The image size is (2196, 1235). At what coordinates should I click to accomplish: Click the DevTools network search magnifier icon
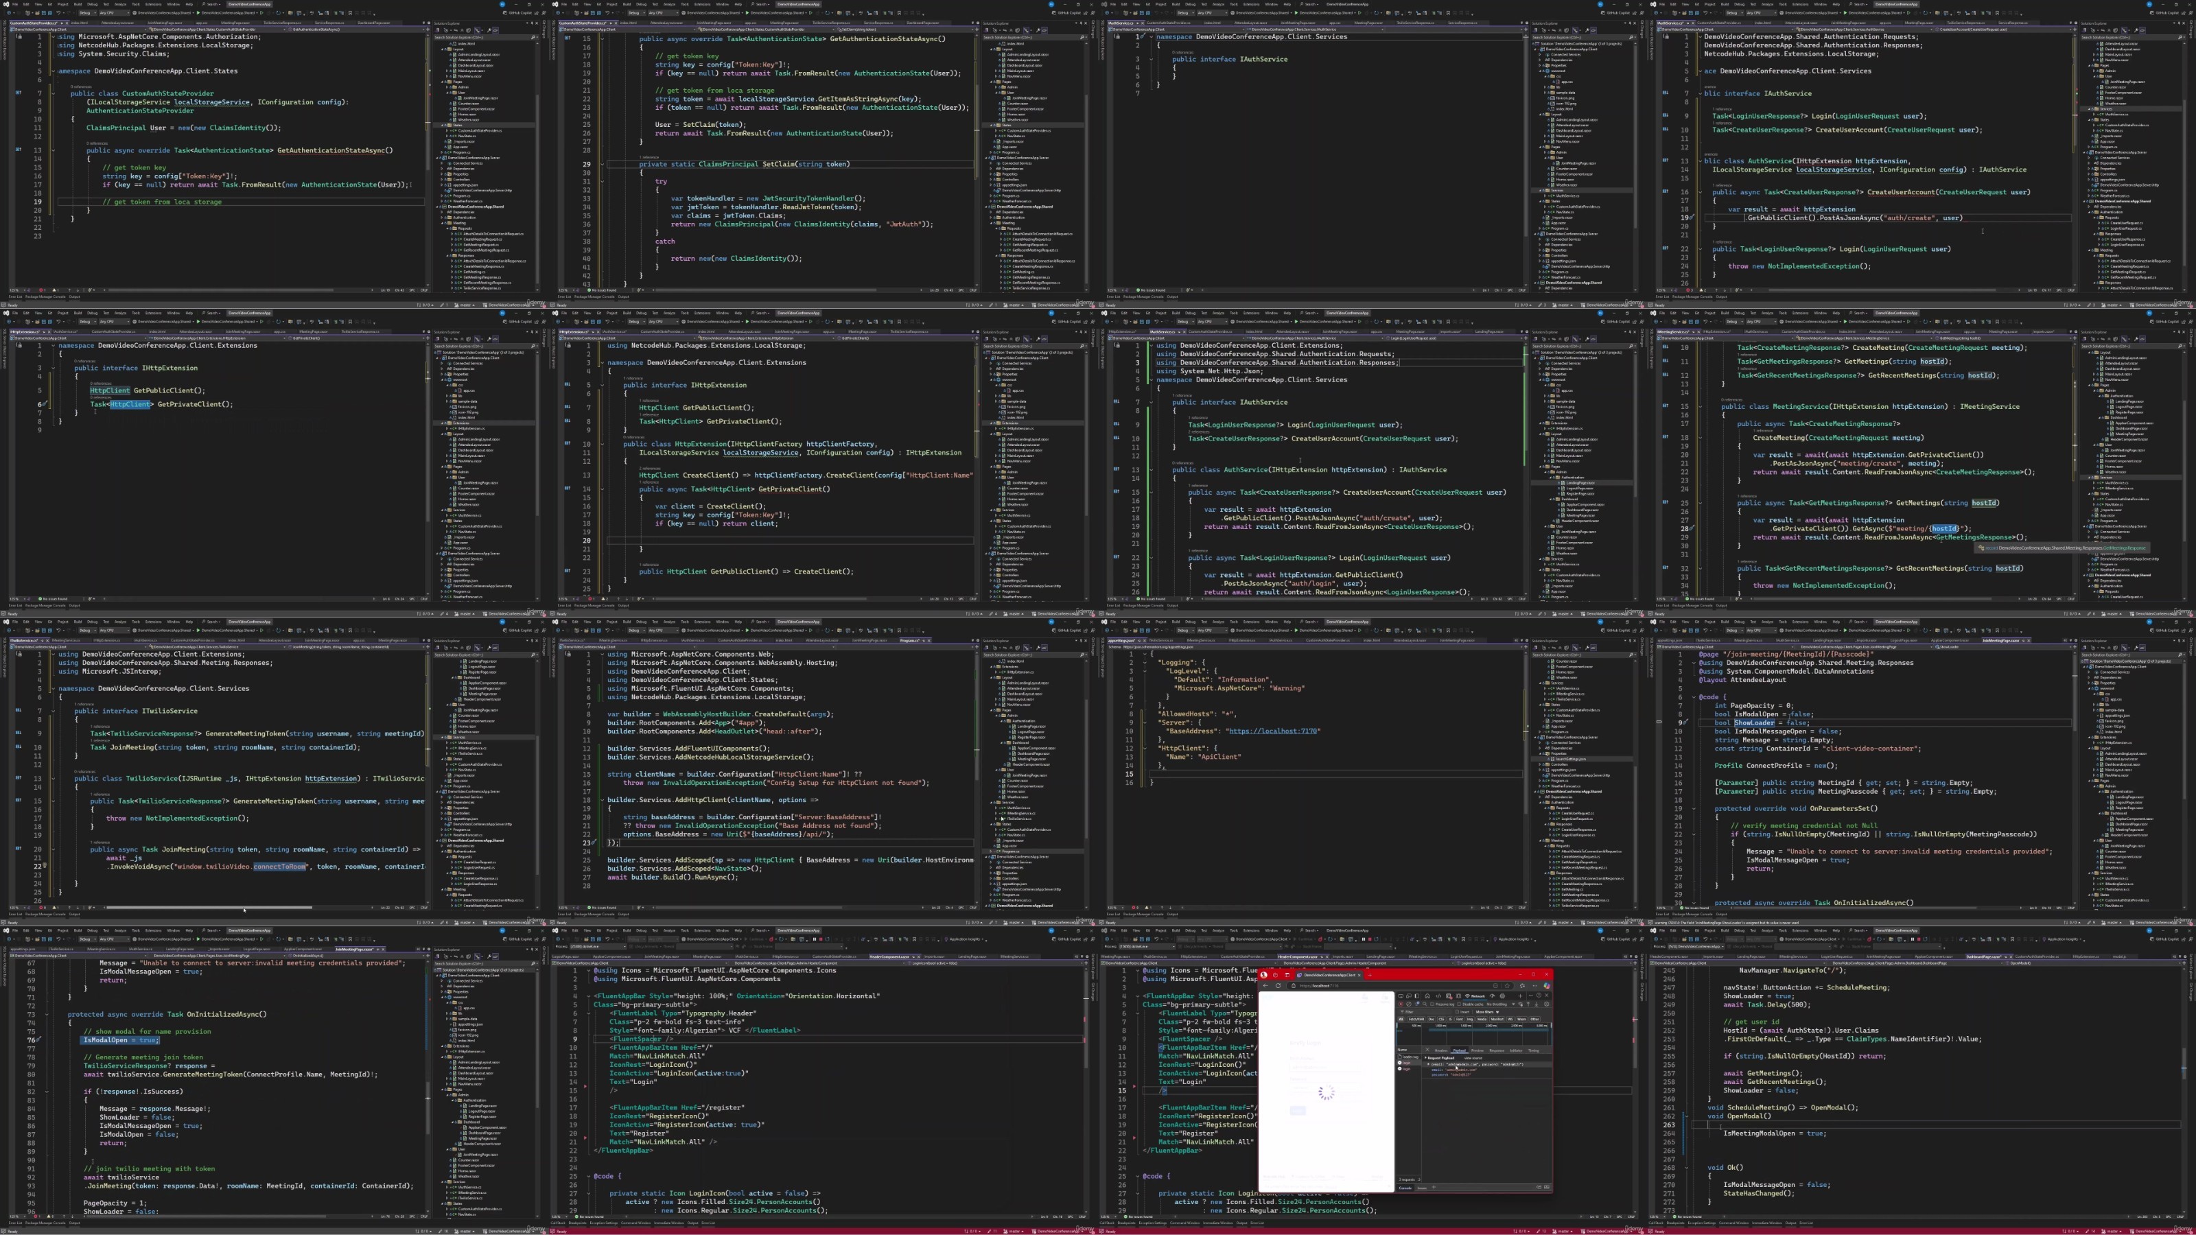click(x=1425, y=1005)
